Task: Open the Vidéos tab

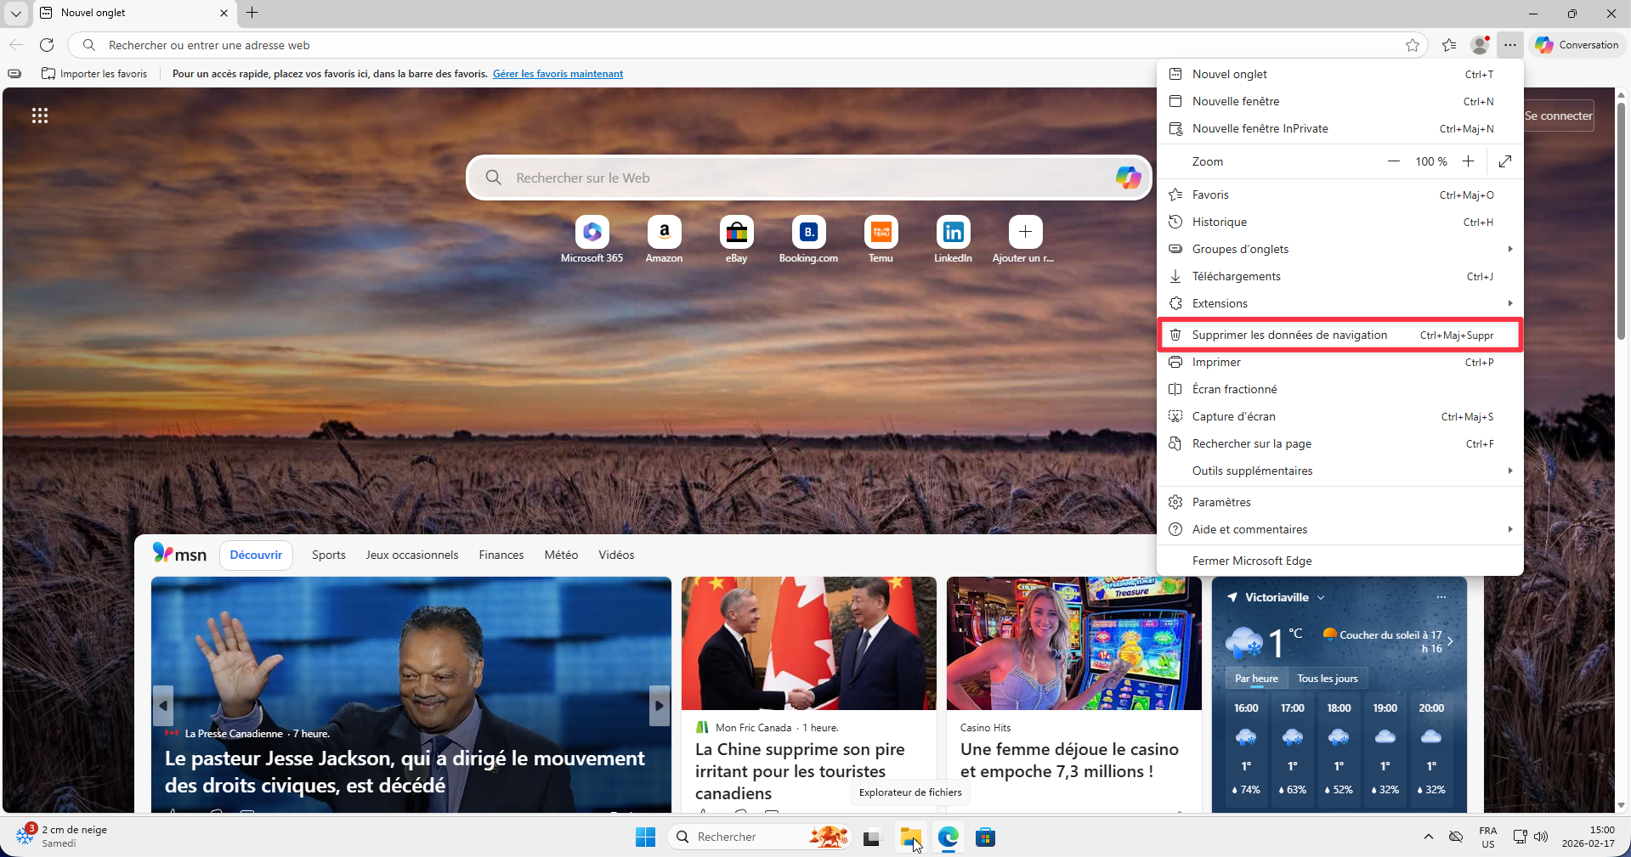Action: tap(616, 555)
